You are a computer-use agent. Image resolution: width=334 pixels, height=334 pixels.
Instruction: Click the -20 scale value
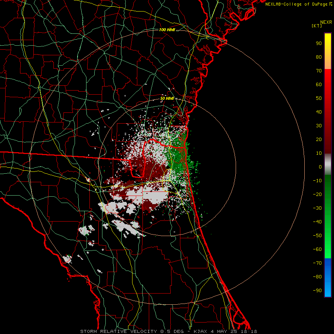pos(317,194)
